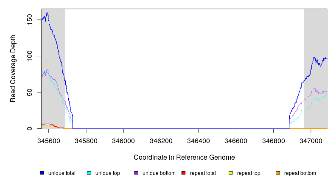The width and height of the screenshot is (336, 183).
Task: Click the 345600 x-axis tick label
Action: (49, 139)
